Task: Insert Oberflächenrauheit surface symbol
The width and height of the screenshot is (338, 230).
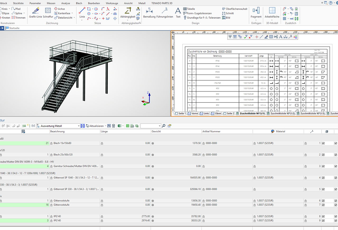Action: coord(235,9)
